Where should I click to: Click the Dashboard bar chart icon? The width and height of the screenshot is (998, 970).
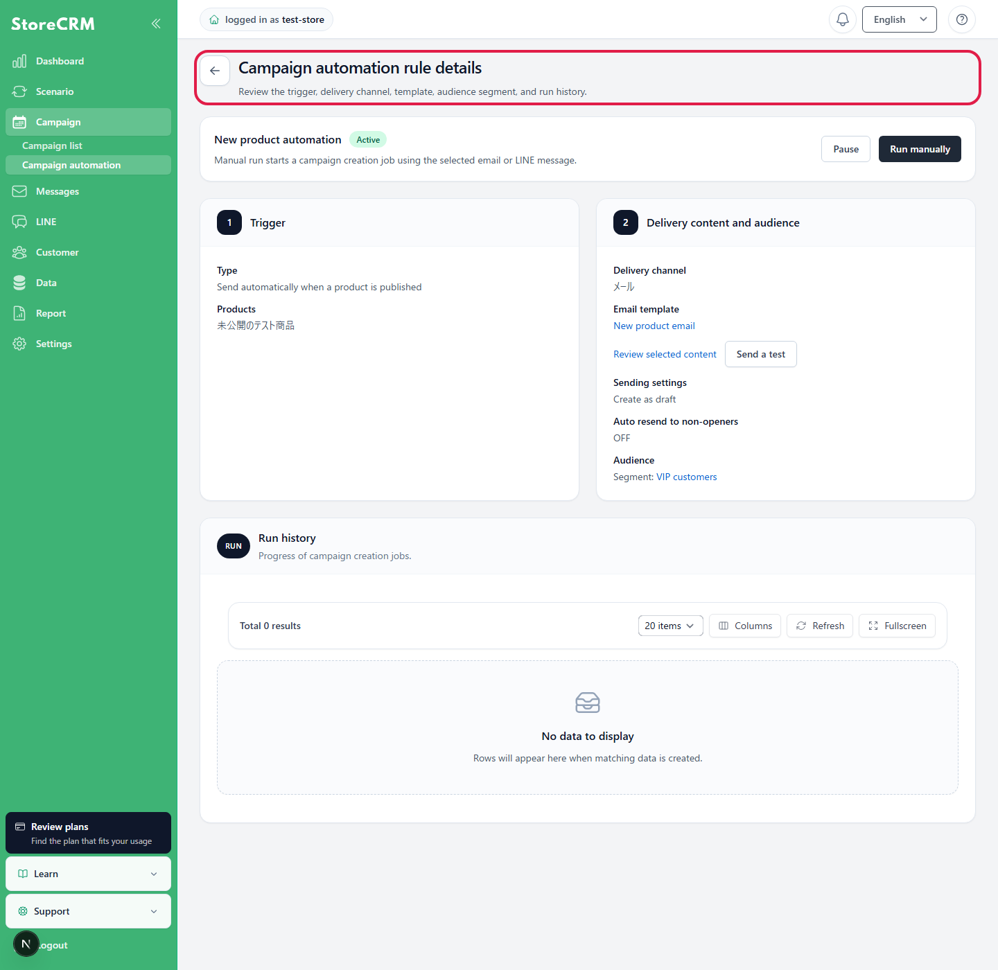(x=19, y=61)
